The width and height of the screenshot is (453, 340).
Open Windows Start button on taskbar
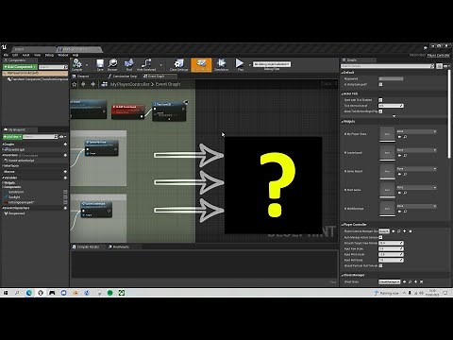(6, 293)
